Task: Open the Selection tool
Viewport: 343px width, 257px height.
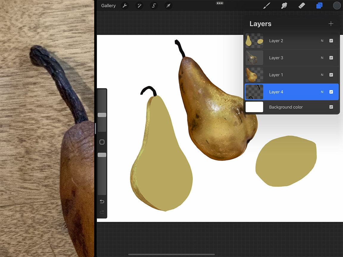Action: coord(154,5)
